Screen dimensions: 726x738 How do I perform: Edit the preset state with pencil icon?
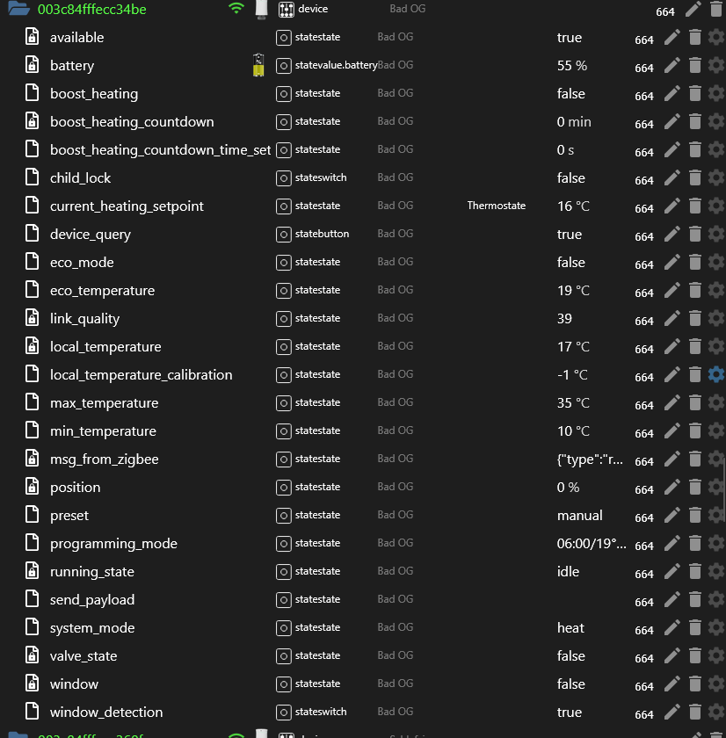(672, 516)
